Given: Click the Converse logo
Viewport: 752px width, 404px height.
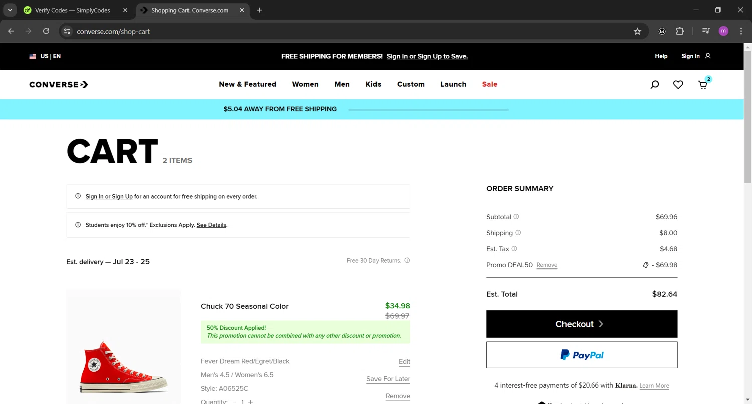Looking at the screenshot, I should (59, 84).
